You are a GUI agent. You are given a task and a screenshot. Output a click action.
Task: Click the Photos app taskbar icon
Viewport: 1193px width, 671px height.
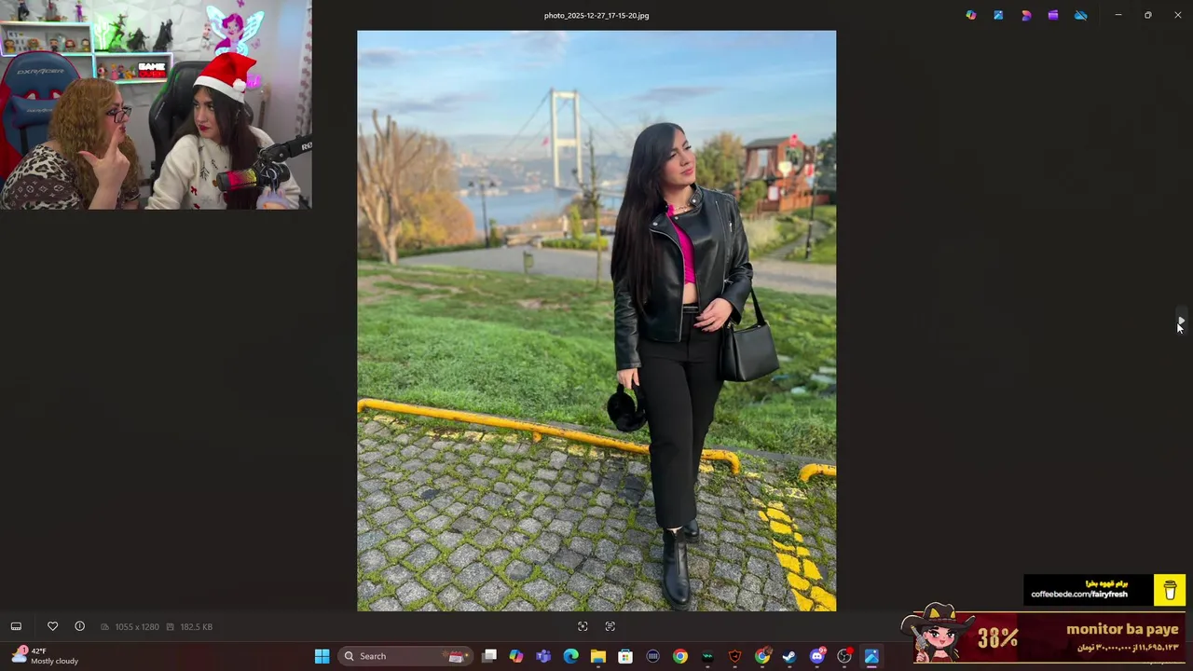871,656
